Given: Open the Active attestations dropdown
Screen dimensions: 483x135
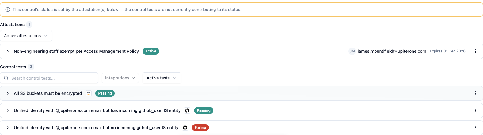Looking at the screenshot, I should click(x=26, y=36).
